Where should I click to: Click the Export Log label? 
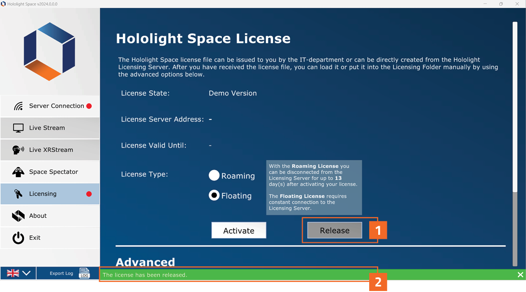[62, 273]
